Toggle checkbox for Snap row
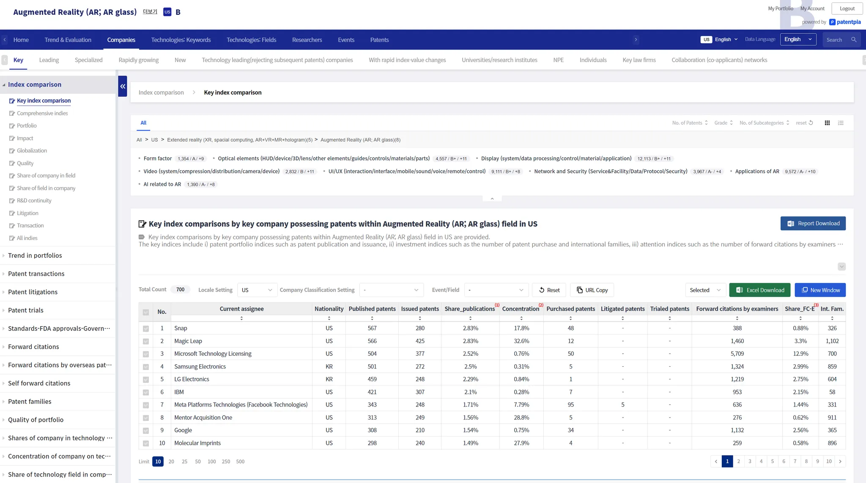Screen dimensions: 866x483 pos(146,328)
